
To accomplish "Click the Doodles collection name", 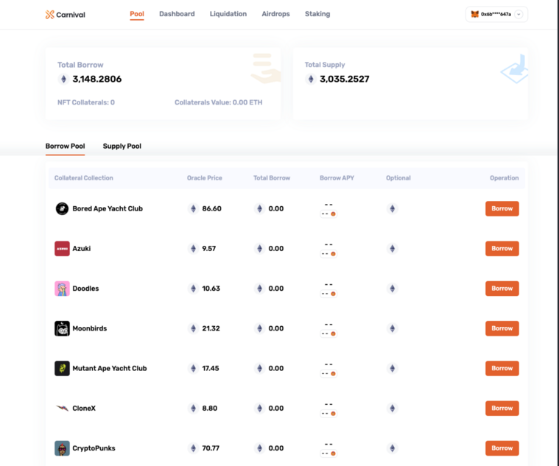I will [85, 289].
